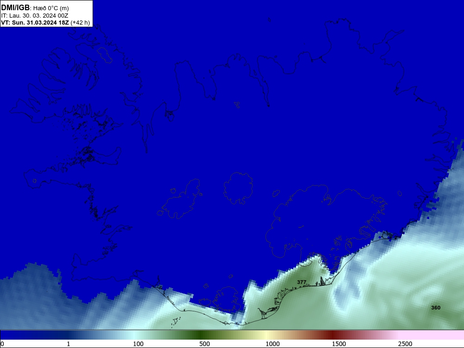Image resolution: width=464 pixels, height=348 pixels.
Task: Click the '(+42 h)' forecast offset text
Action: [80, 22]
